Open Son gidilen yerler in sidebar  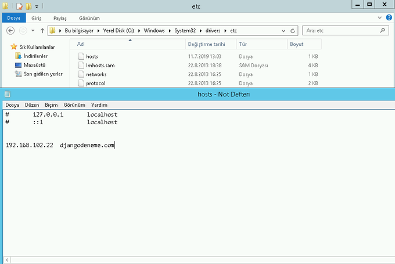click(x=43, y=74)
